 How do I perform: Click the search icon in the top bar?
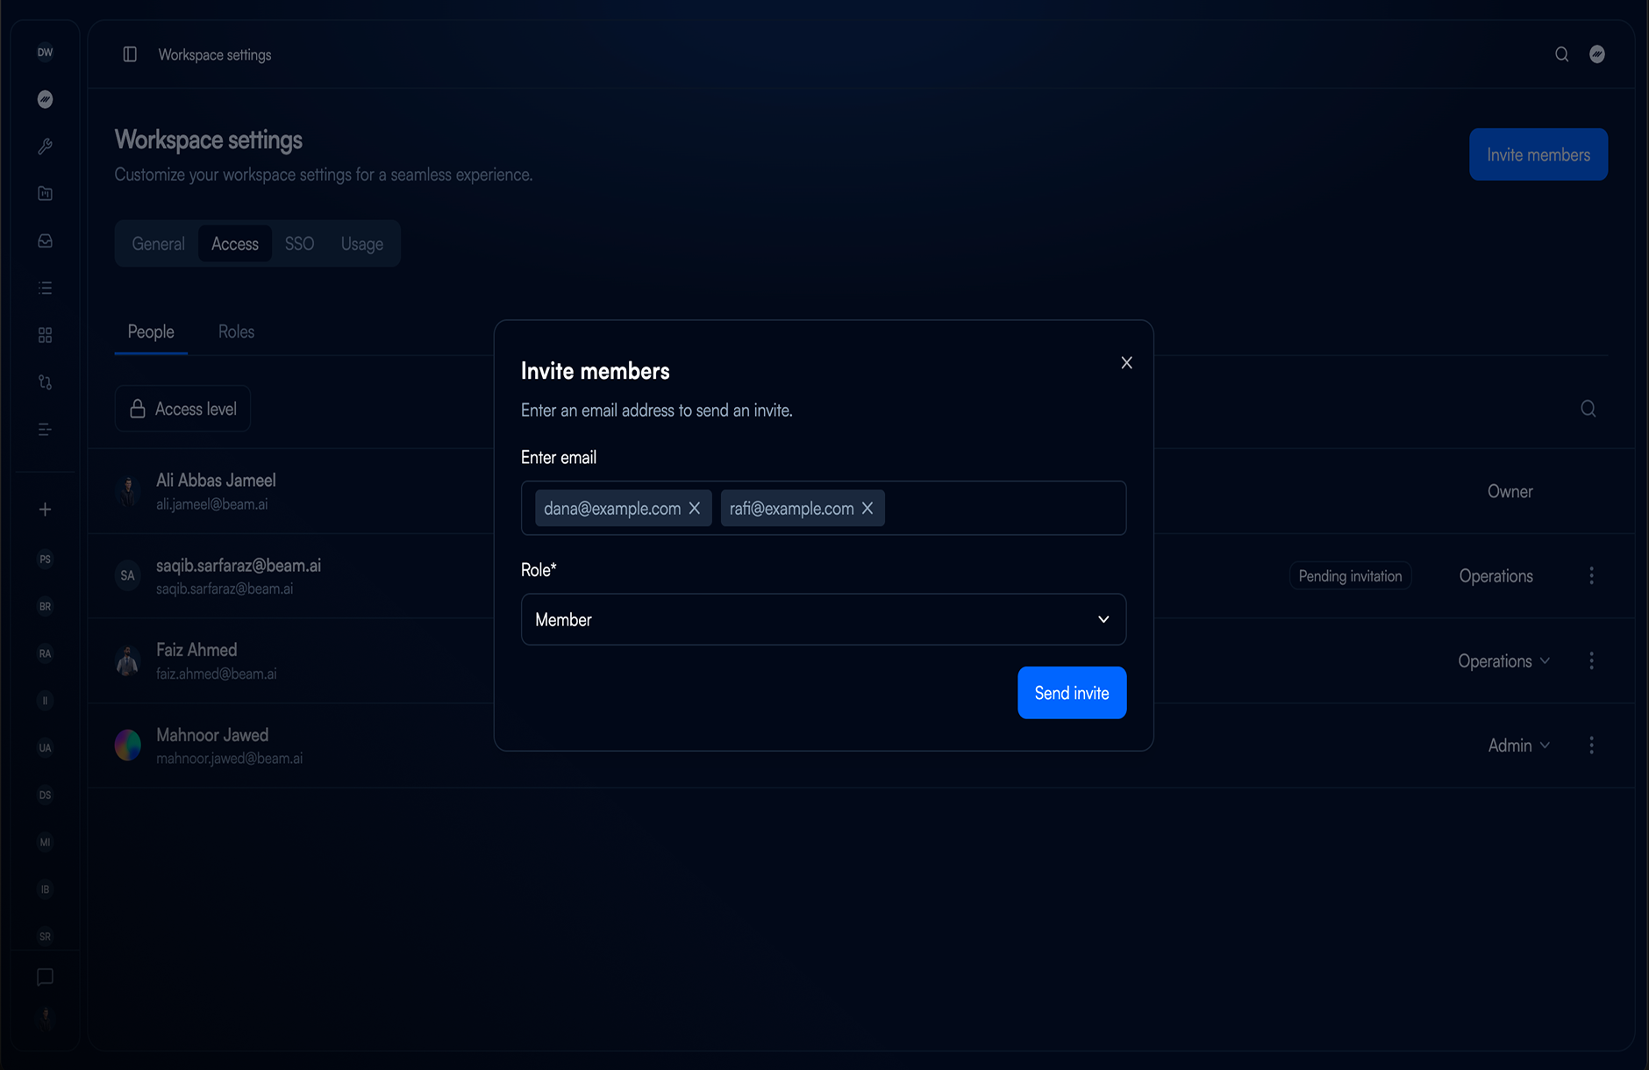pos(1562,54)
